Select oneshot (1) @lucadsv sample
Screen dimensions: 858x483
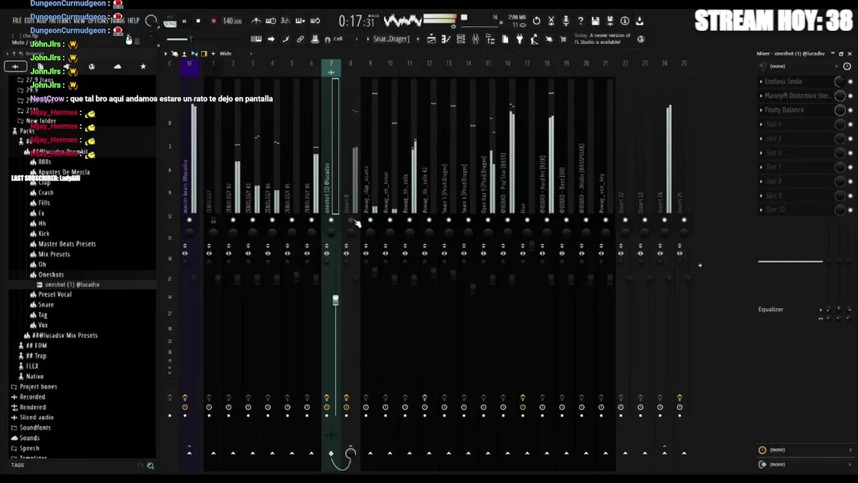pyautogui.click(x=72, y=284)
